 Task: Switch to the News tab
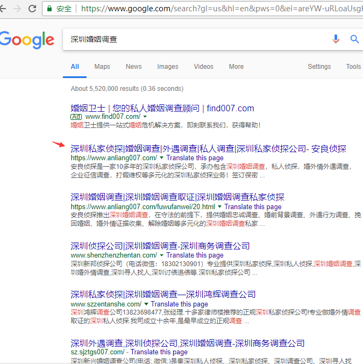(x=134, y=67)
